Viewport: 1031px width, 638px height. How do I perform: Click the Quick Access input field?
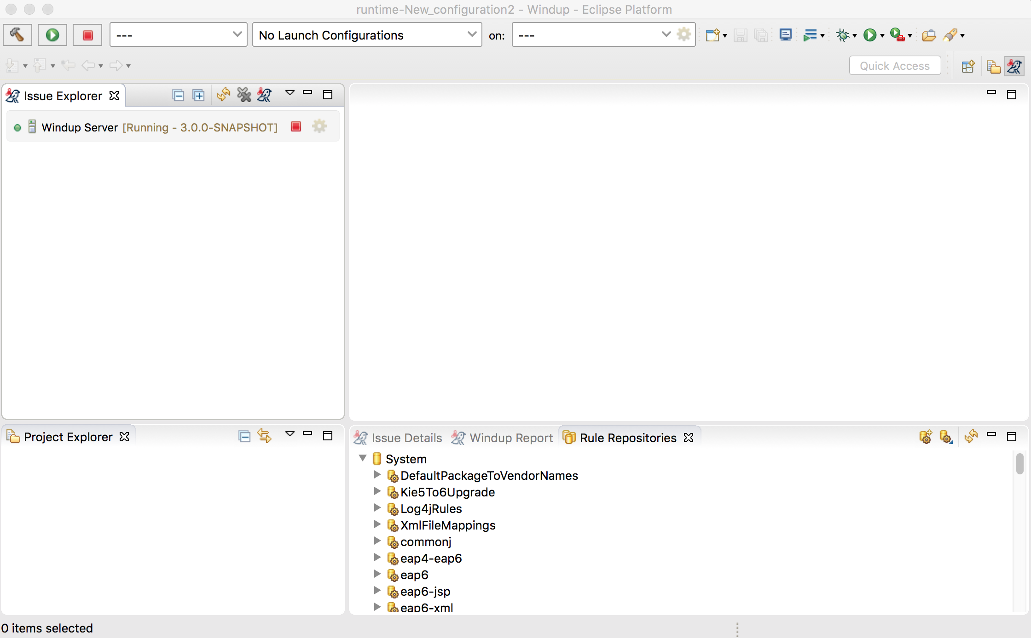[895, 65]
